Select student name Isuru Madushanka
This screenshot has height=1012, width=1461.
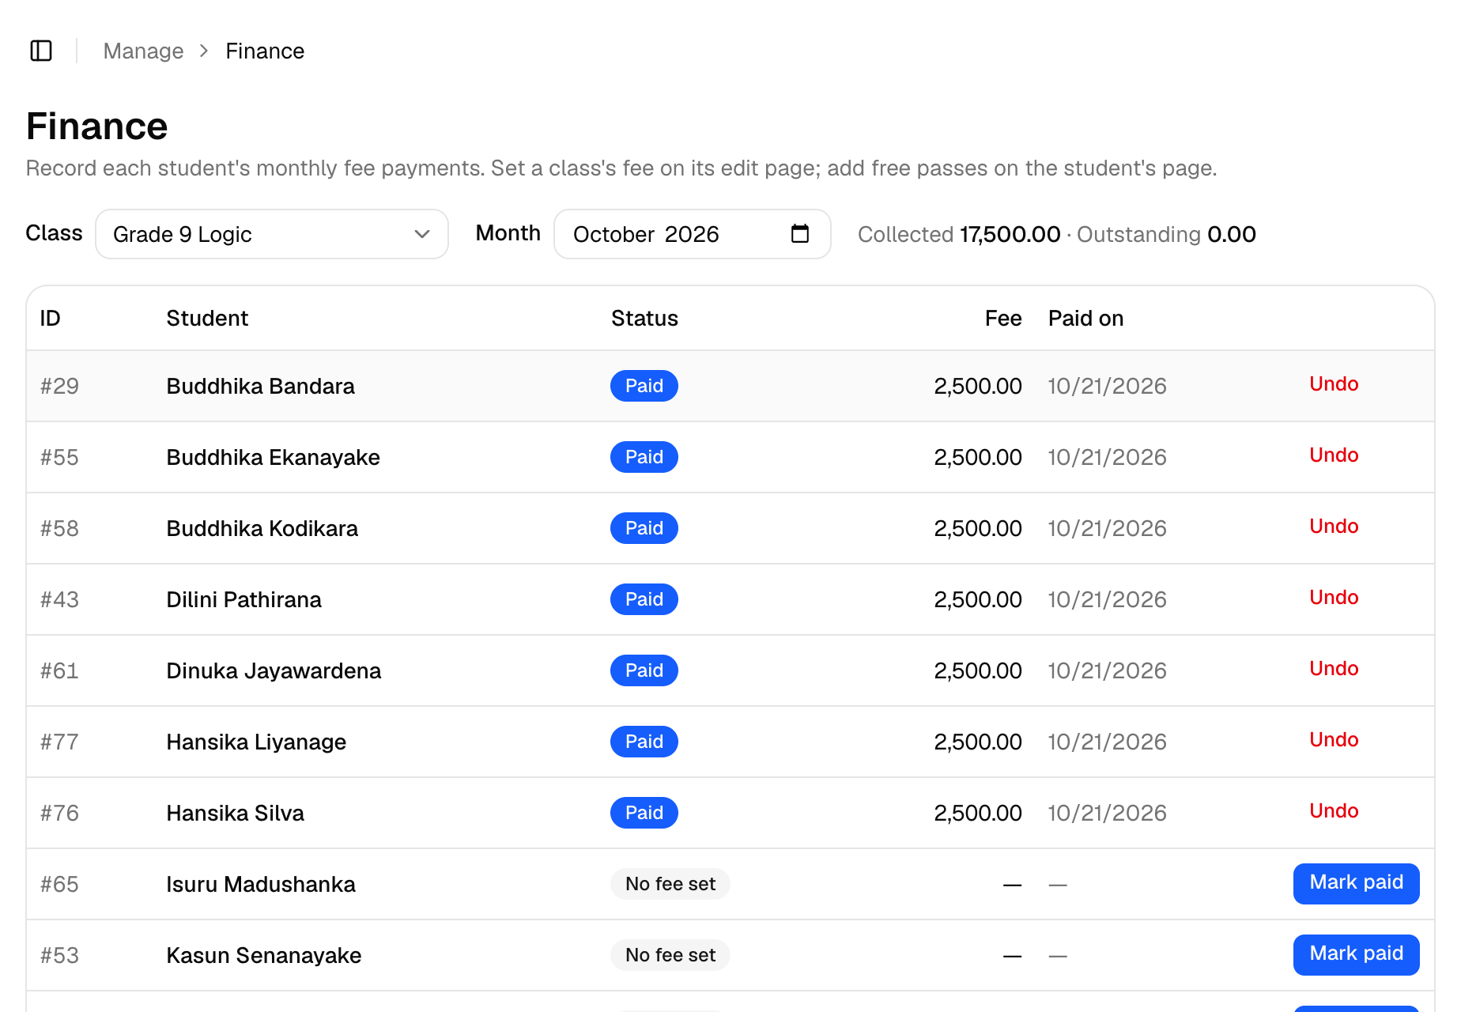point(261,884)
